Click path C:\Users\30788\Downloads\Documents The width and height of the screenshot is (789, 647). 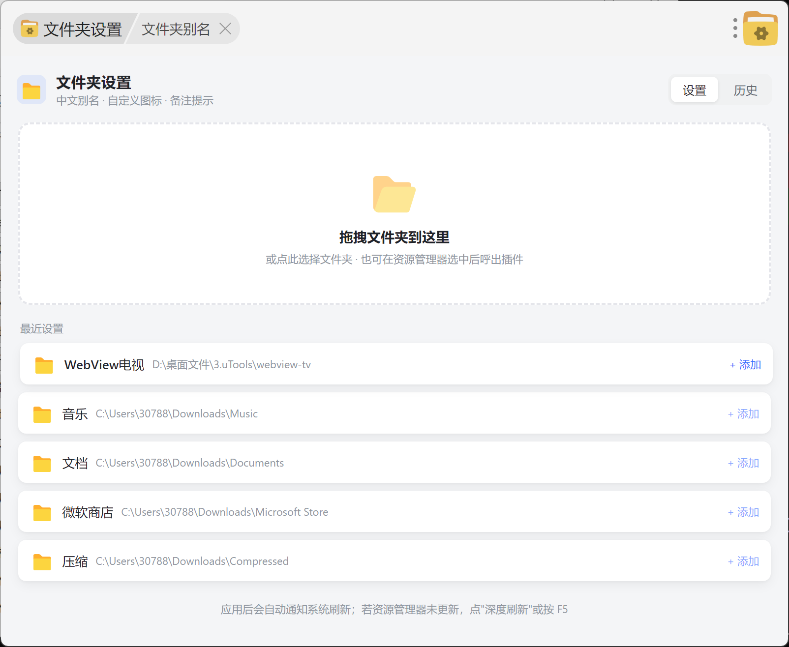point(190,463)
